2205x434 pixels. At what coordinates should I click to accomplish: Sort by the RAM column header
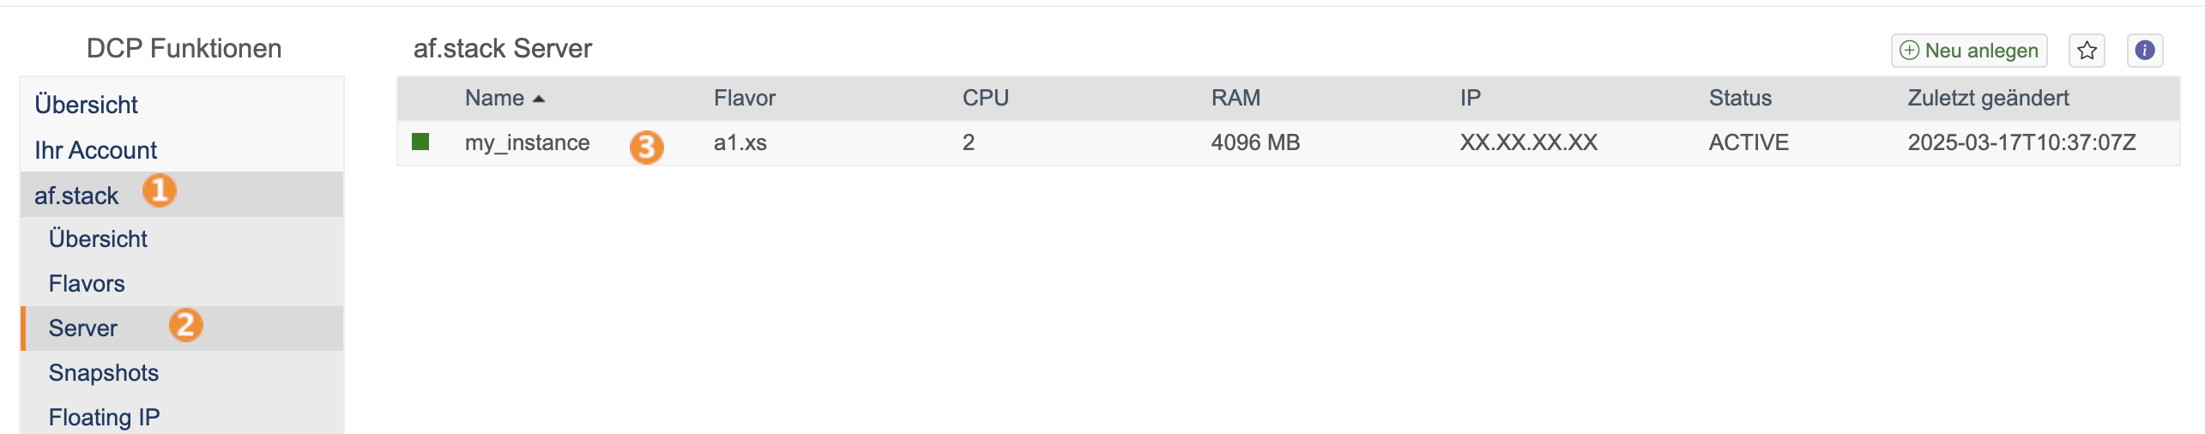click(1235, 99)
